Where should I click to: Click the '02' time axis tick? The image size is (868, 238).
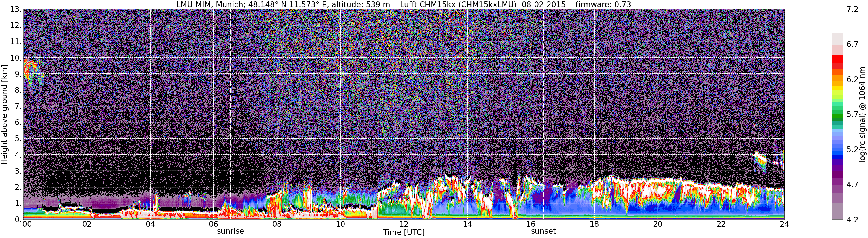[87, 224]
